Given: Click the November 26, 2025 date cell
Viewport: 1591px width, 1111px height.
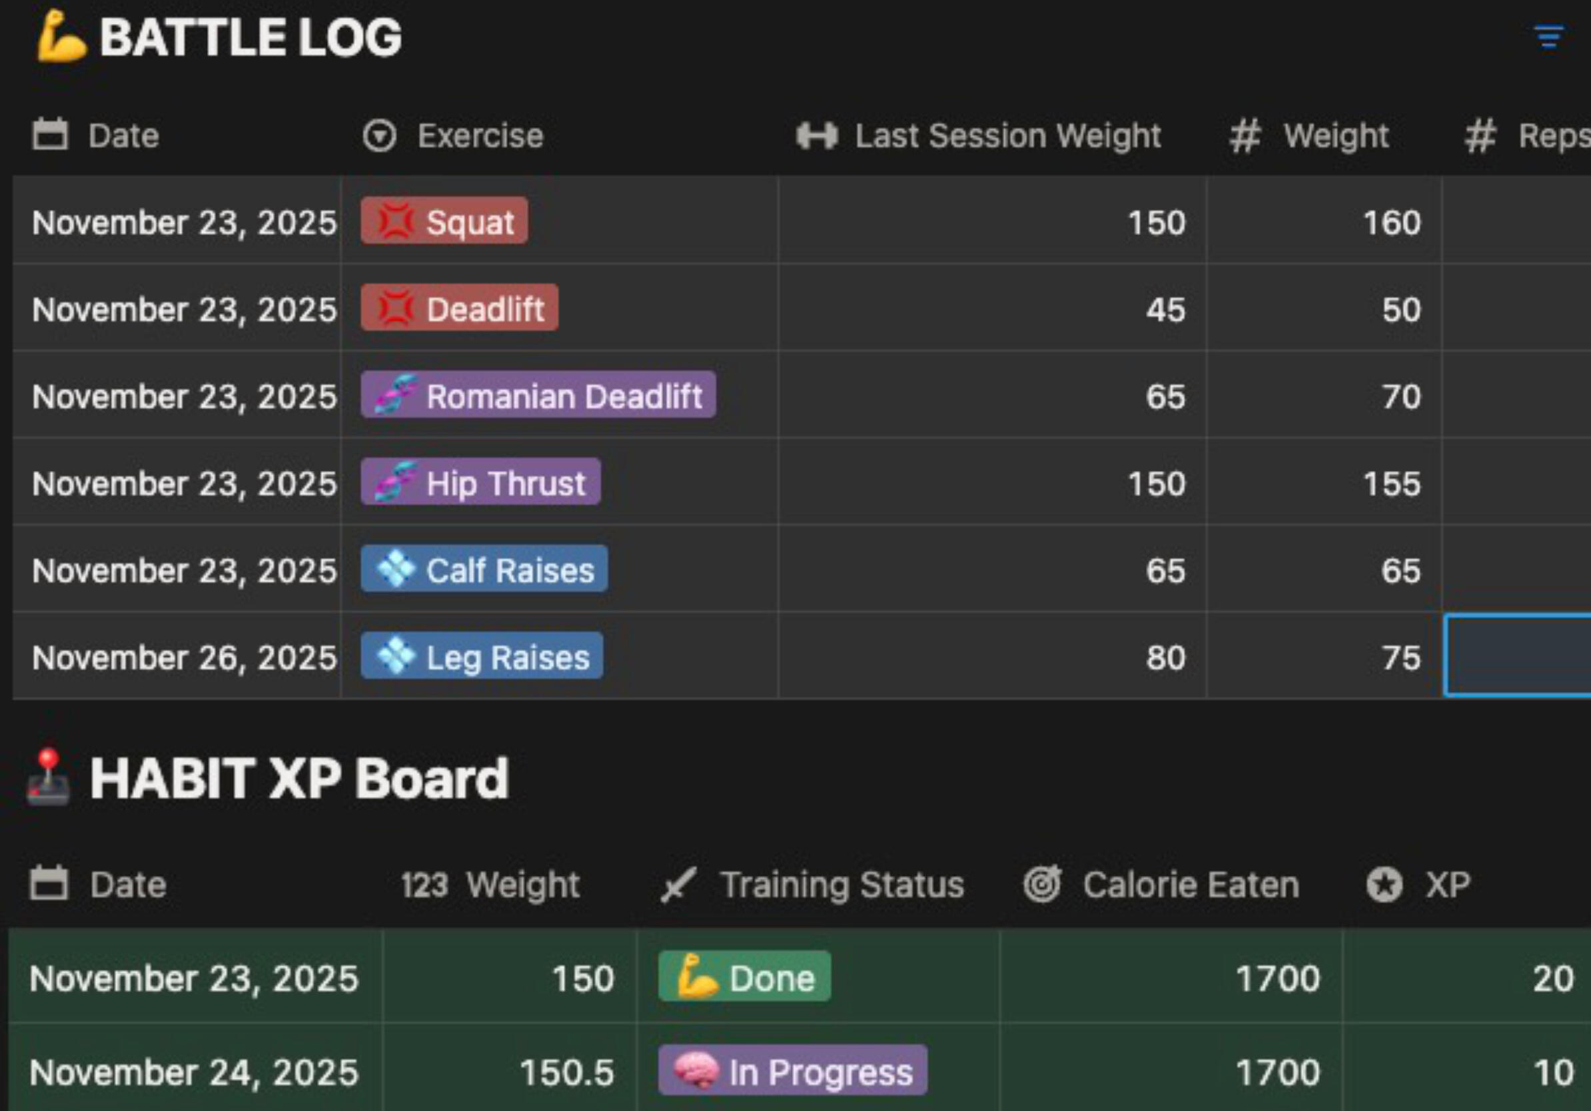Looking at the screenshot, I should coord(183,657).
